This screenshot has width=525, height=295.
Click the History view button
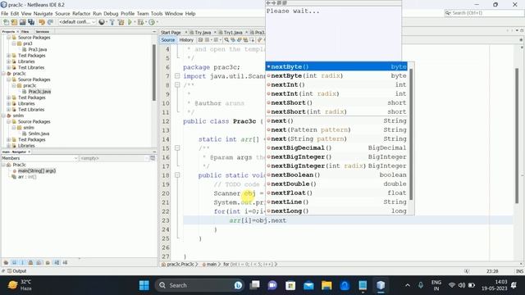pyautogui.click(x=186, y=40)
